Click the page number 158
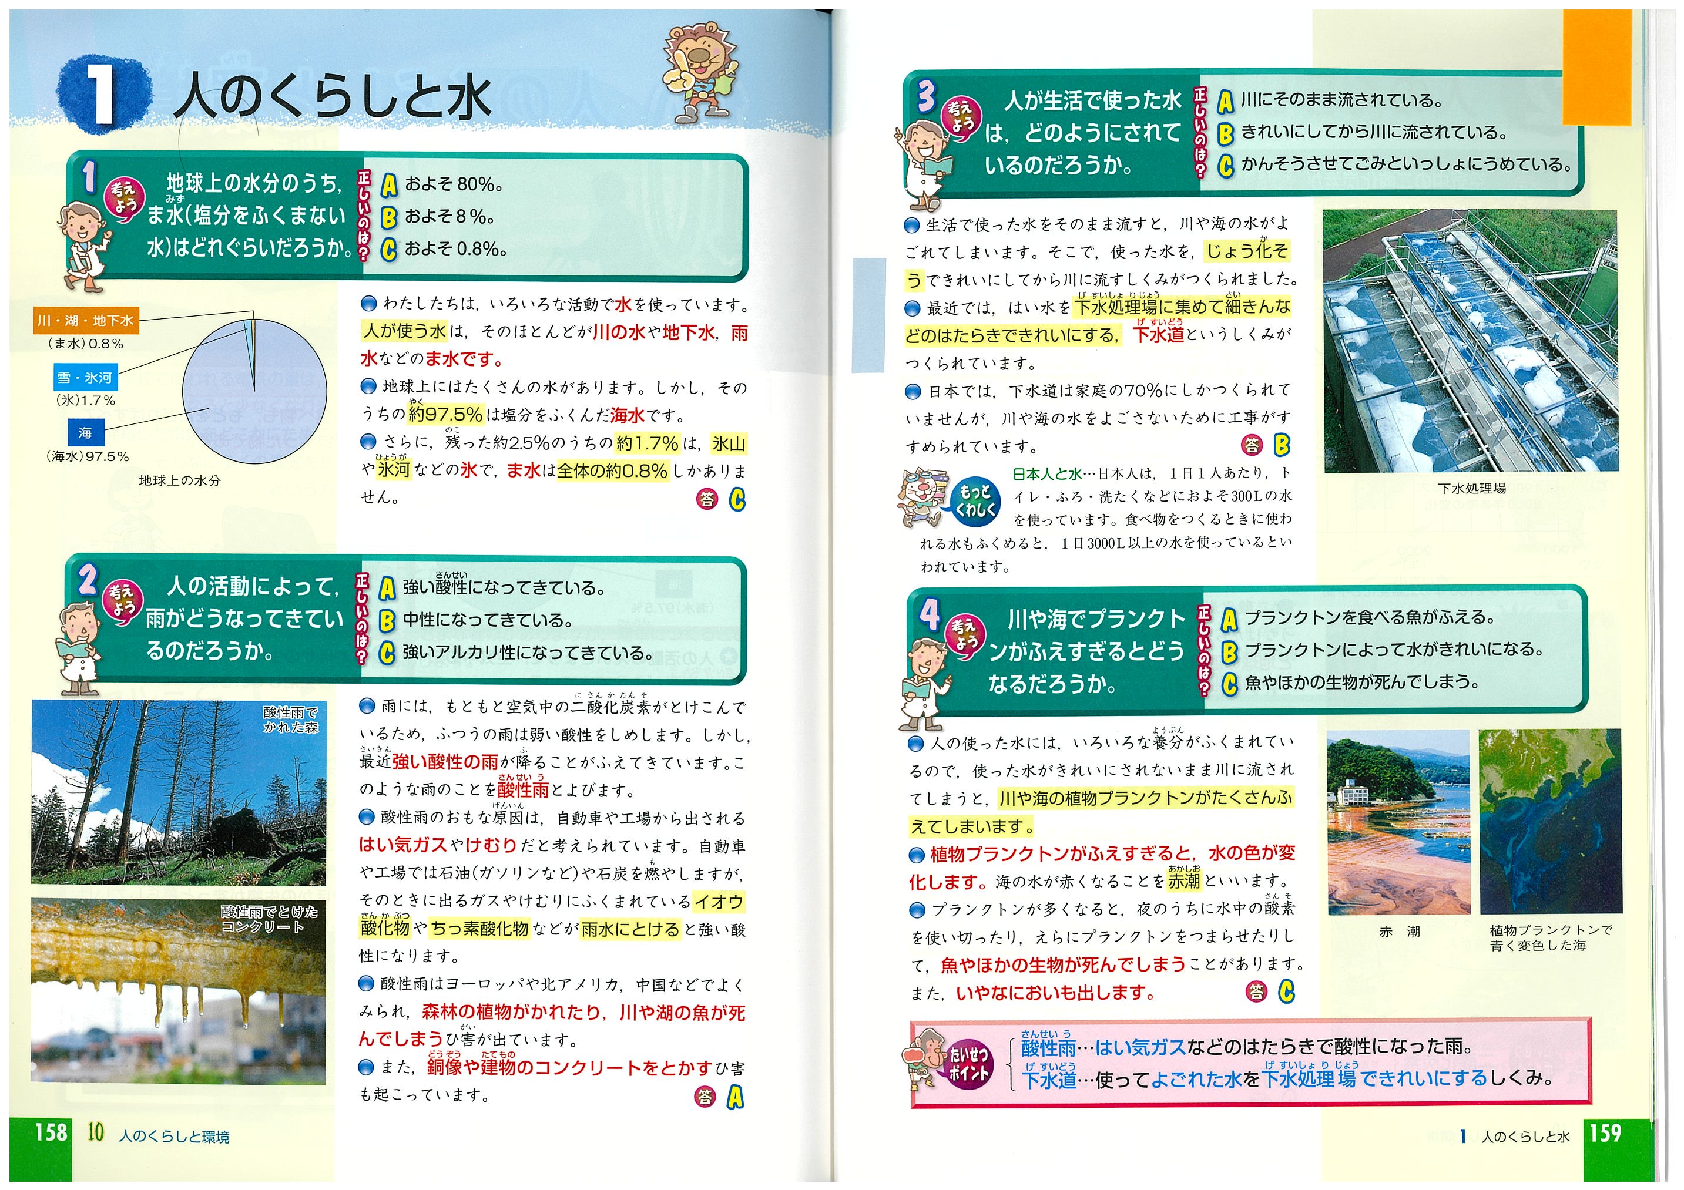 click(x=51, y=1132)
